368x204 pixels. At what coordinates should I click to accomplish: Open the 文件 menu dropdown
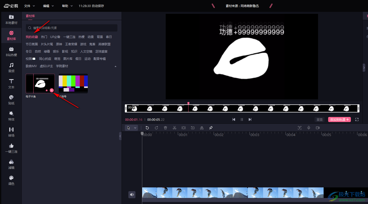click(30, 6)
